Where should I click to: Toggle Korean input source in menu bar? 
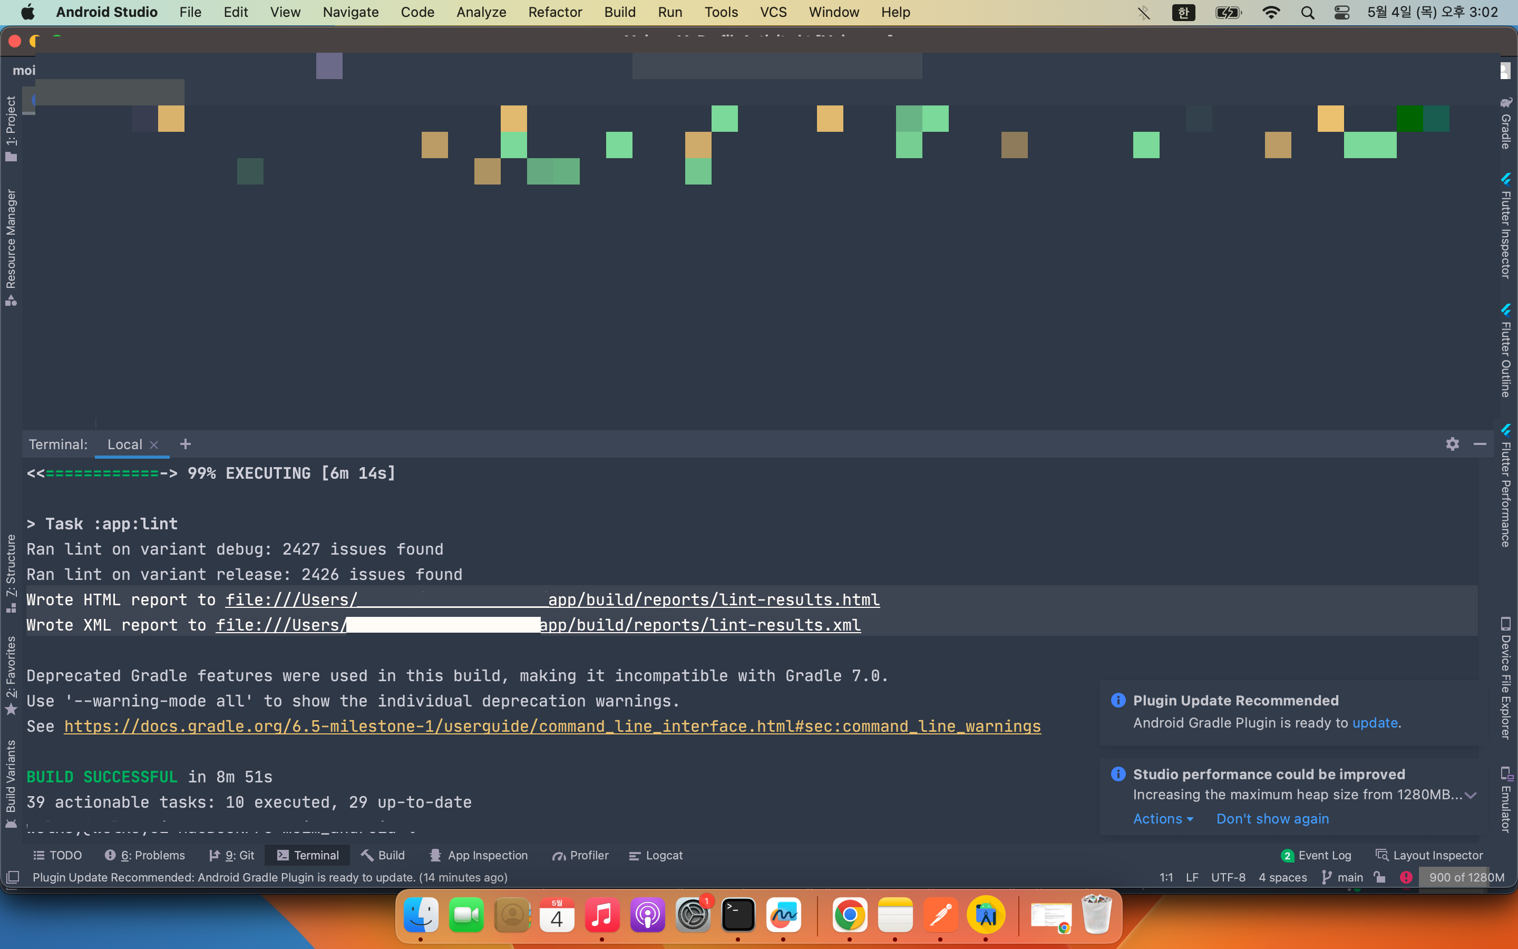(x=1183, y=13)
